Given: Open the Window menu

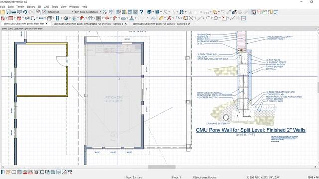Looking at the screenshot, I should [x=74, y=7].
